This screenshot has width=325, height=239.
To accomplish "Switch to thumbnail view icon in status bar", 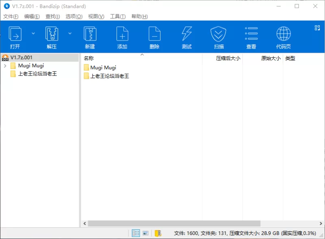I will [145, 233].
